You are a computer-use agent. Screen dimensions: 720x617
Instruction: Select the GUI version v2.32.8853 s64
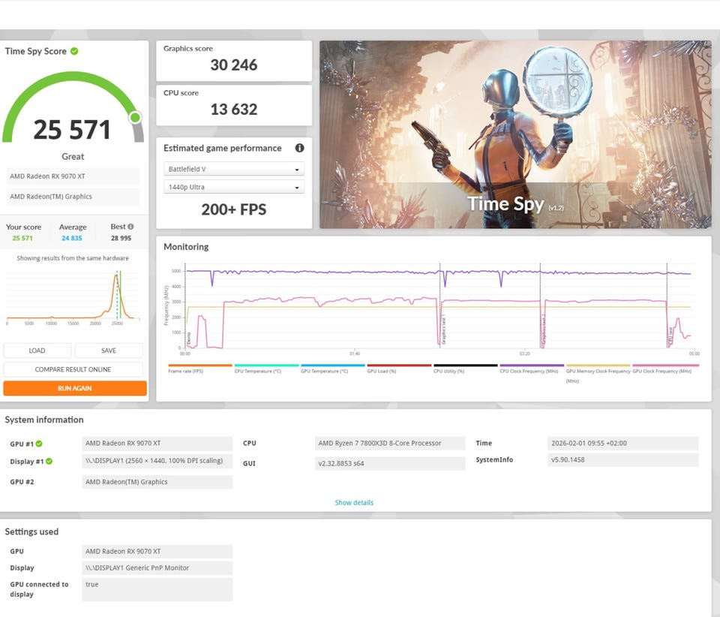(390, 464)
